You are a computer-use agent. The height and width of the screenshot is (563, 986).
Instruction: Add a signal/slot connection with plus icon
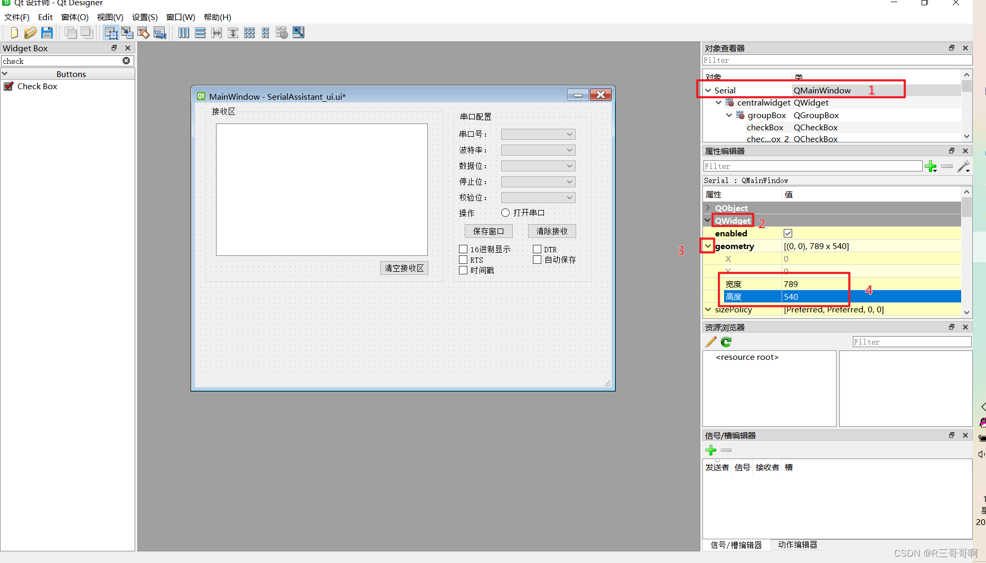[x=711, y=450]
